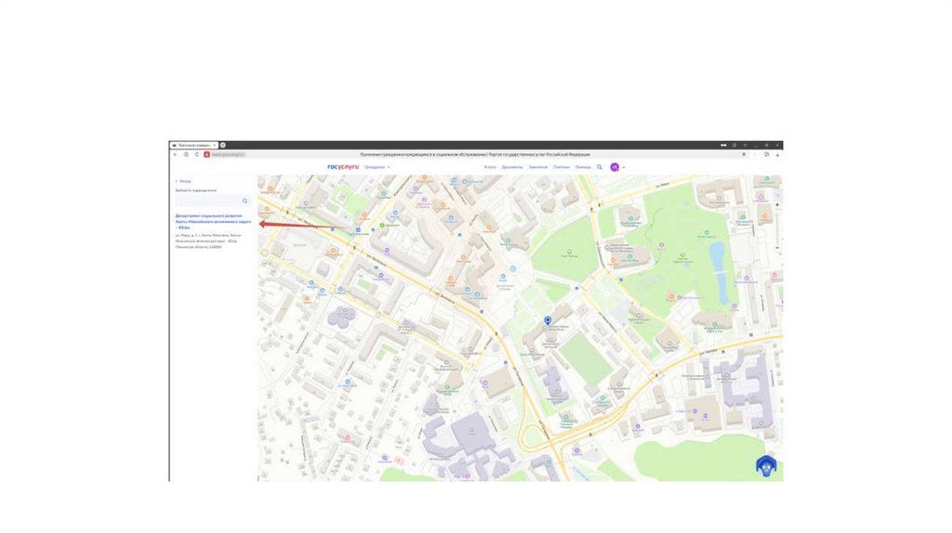Open the robot chat assistant icon
The image size is (952, 533).
click(x=765, y=466)
